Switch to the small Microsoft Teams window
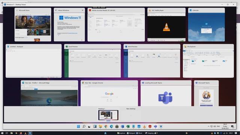This screenshot has width=240, height=135. pos(206,93)
